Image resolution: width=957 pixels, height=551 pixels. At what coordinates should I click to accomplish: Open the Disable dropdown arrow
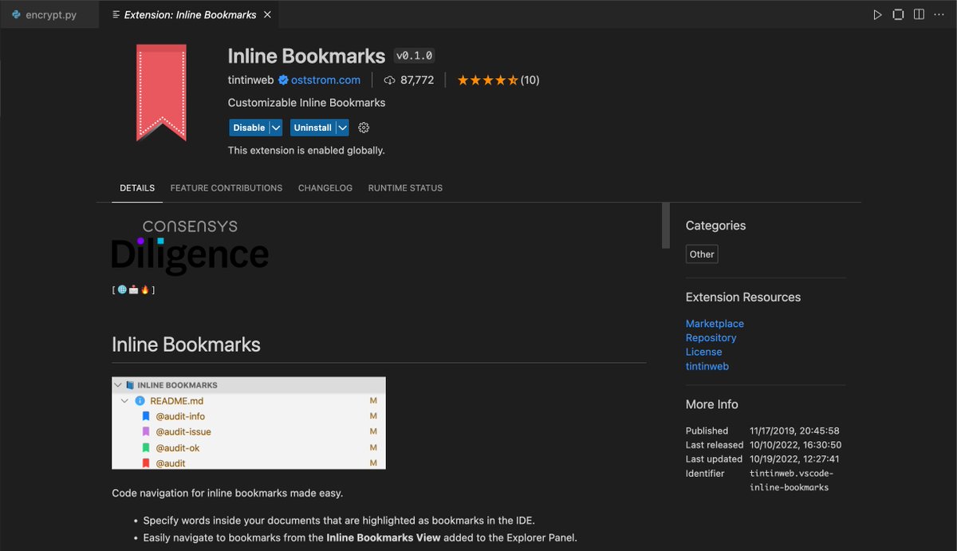(276, 128)
